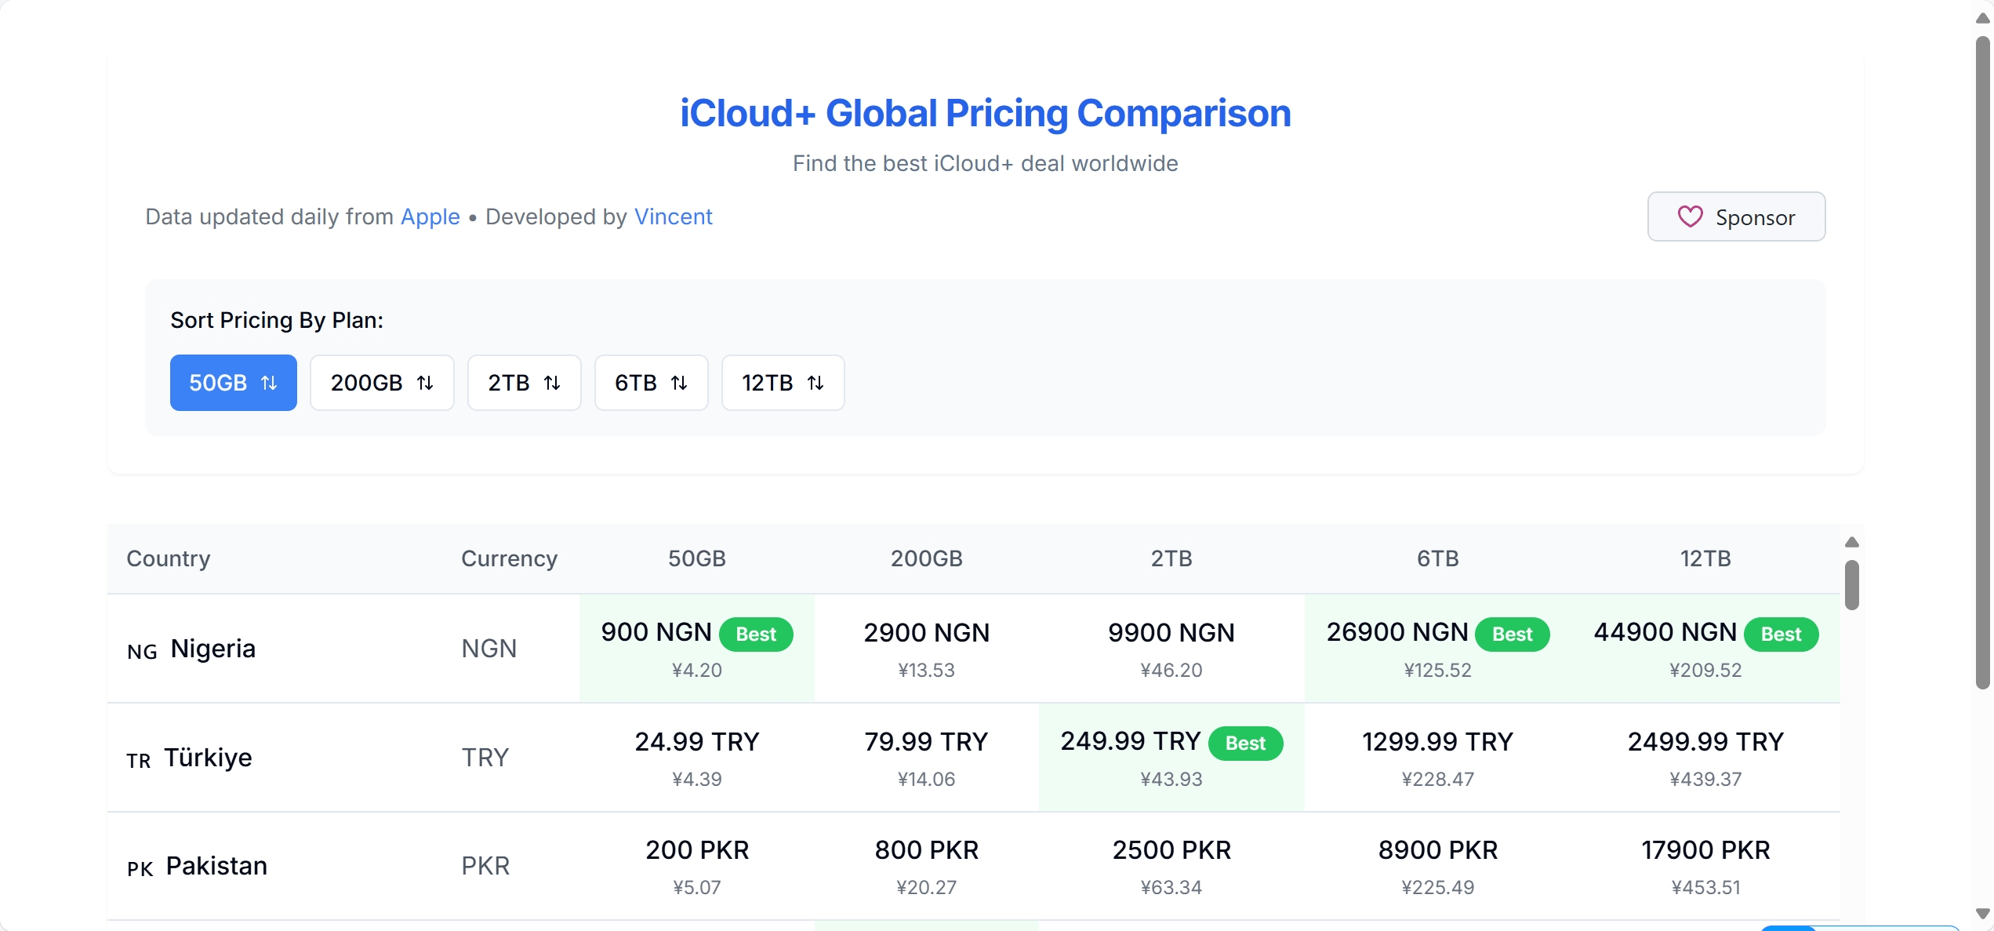Sort pricing by the 2TB plan
Screen dimensions: 1994x931
click(x=524, y=383)
